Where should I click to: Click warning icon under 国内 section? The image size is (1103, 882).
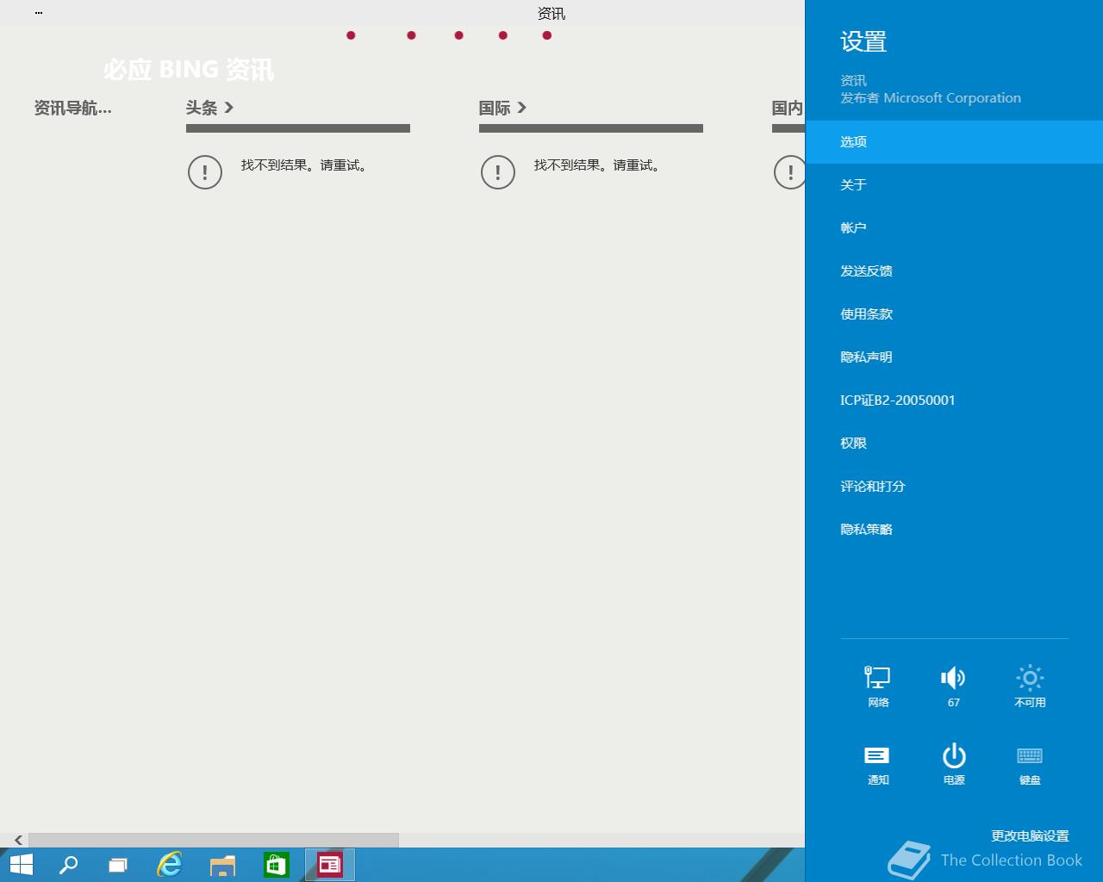click(789, 172)
